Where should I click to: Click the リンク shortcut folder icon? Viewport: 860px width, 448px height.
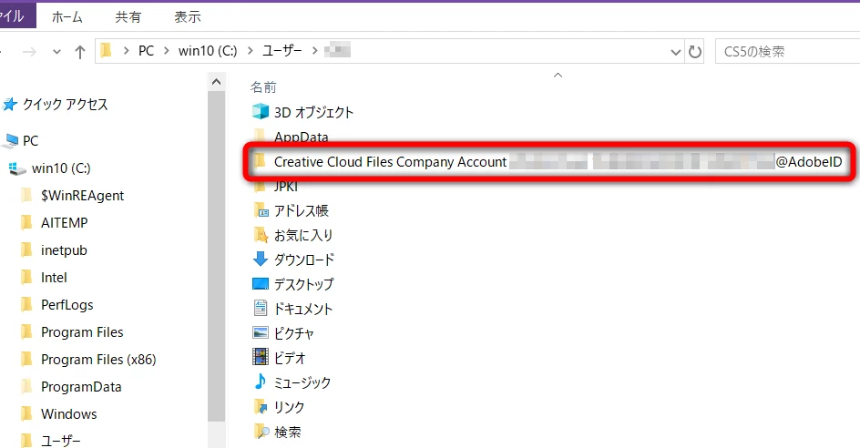click(x=261, y=406)
